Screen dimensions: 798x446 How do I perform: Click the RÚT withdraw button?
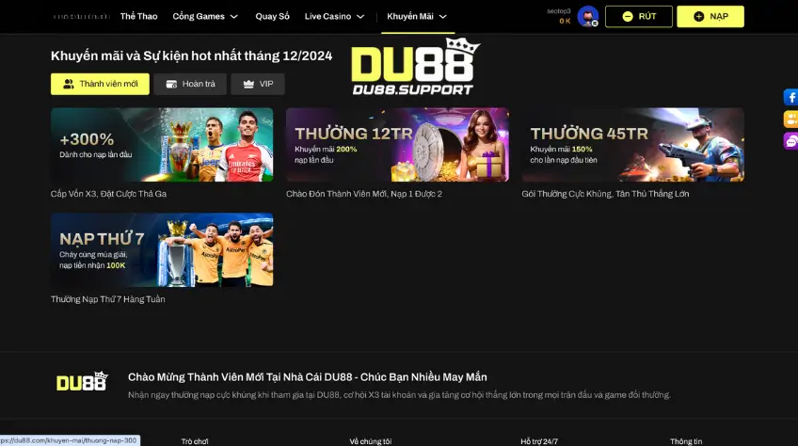639,16
